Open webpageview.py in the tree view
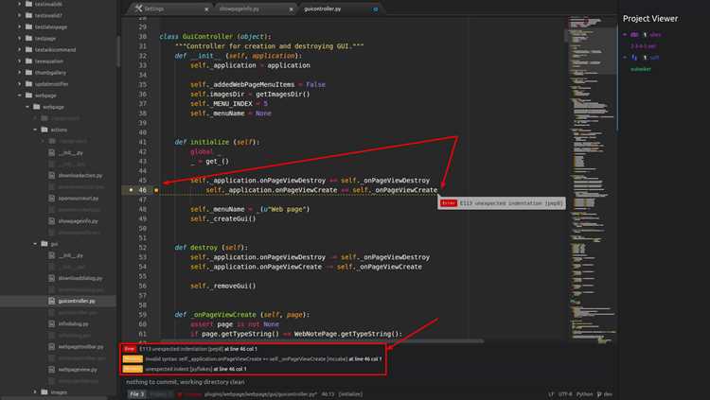This screenshot has height=400, width=710. [78, 370]
